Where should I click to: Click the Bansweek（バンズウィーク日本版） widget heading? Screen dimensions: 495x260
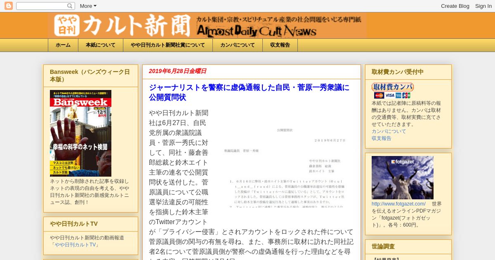coord(90,76)
